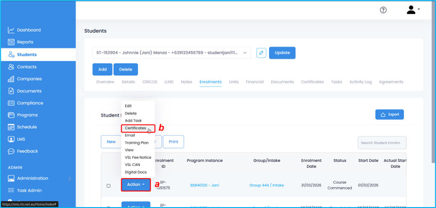This screenshot has height=208, width=436.
Task: Open the student selection dropdown
Action: 171,53
